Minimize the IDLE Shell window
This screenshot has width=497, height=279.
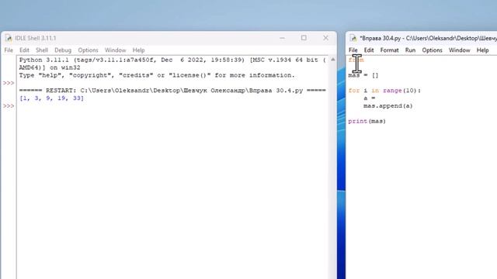click(x=282, y=38)
